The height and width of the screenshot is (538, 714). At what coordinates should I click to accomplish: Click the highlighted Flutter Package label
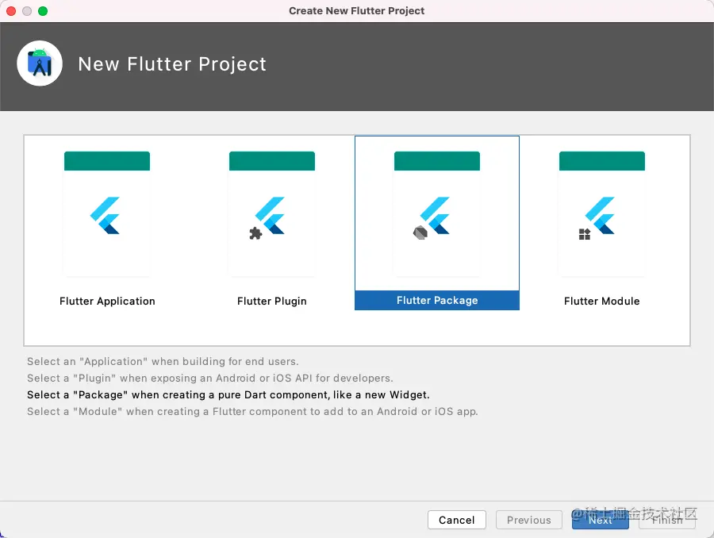[437, 300]
